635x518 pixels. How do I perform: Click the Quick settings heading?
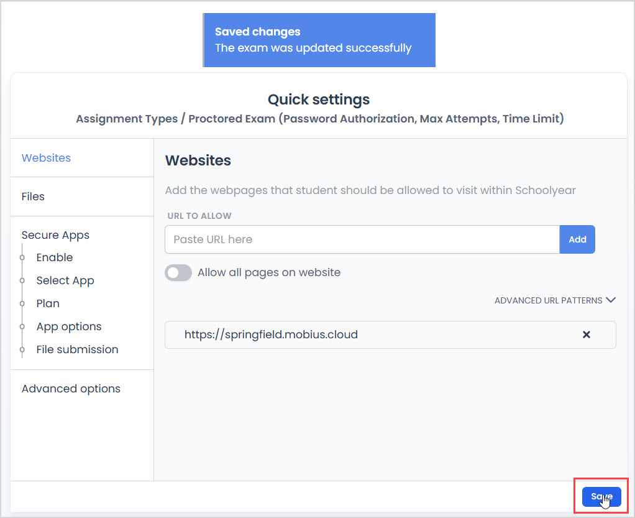pos(318,99)
